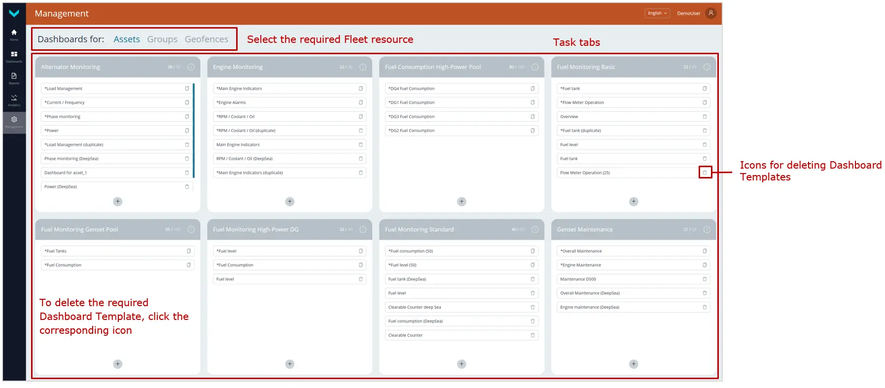Add a template to Genset Maintenance card
The image size is (885, 388).
[x=634, y=364]
